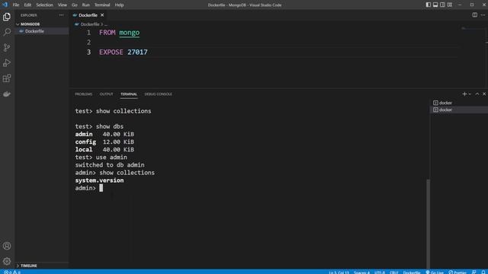Screen dimensions: 488x274
Task: Click the '27017' port on line 3
Action: (137, 52)
